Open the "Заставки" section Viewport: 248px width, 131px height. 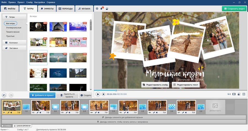point(14,48)
